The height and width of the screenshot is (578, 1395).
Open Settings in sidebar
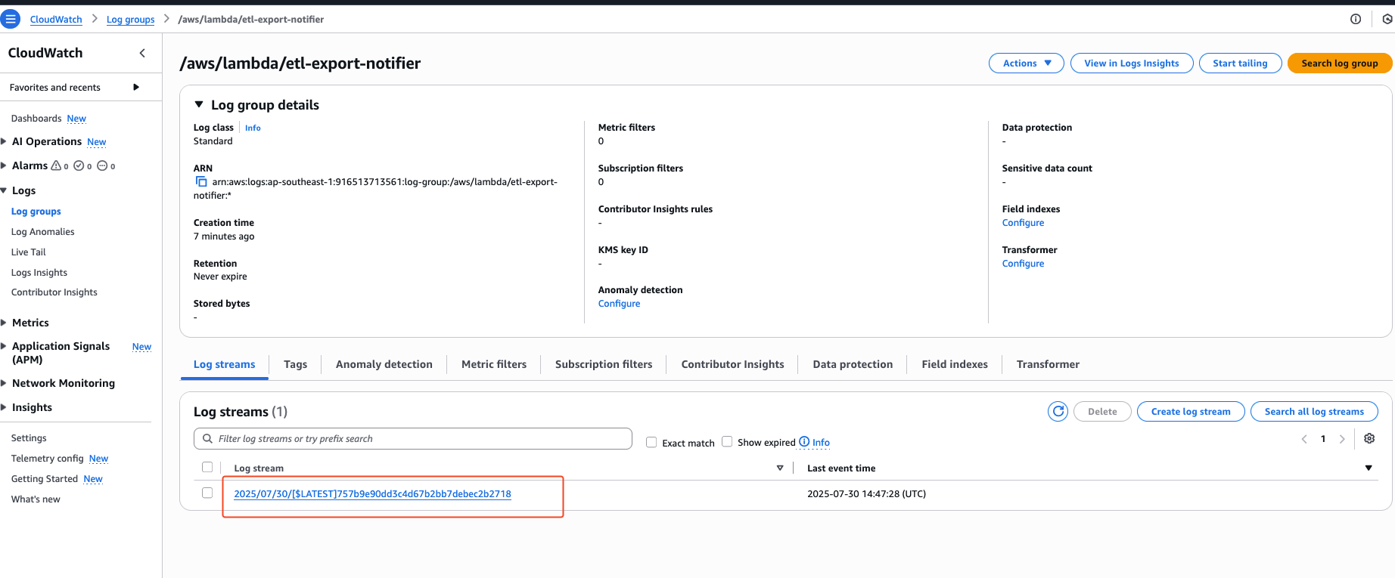[x=29, y=438]
